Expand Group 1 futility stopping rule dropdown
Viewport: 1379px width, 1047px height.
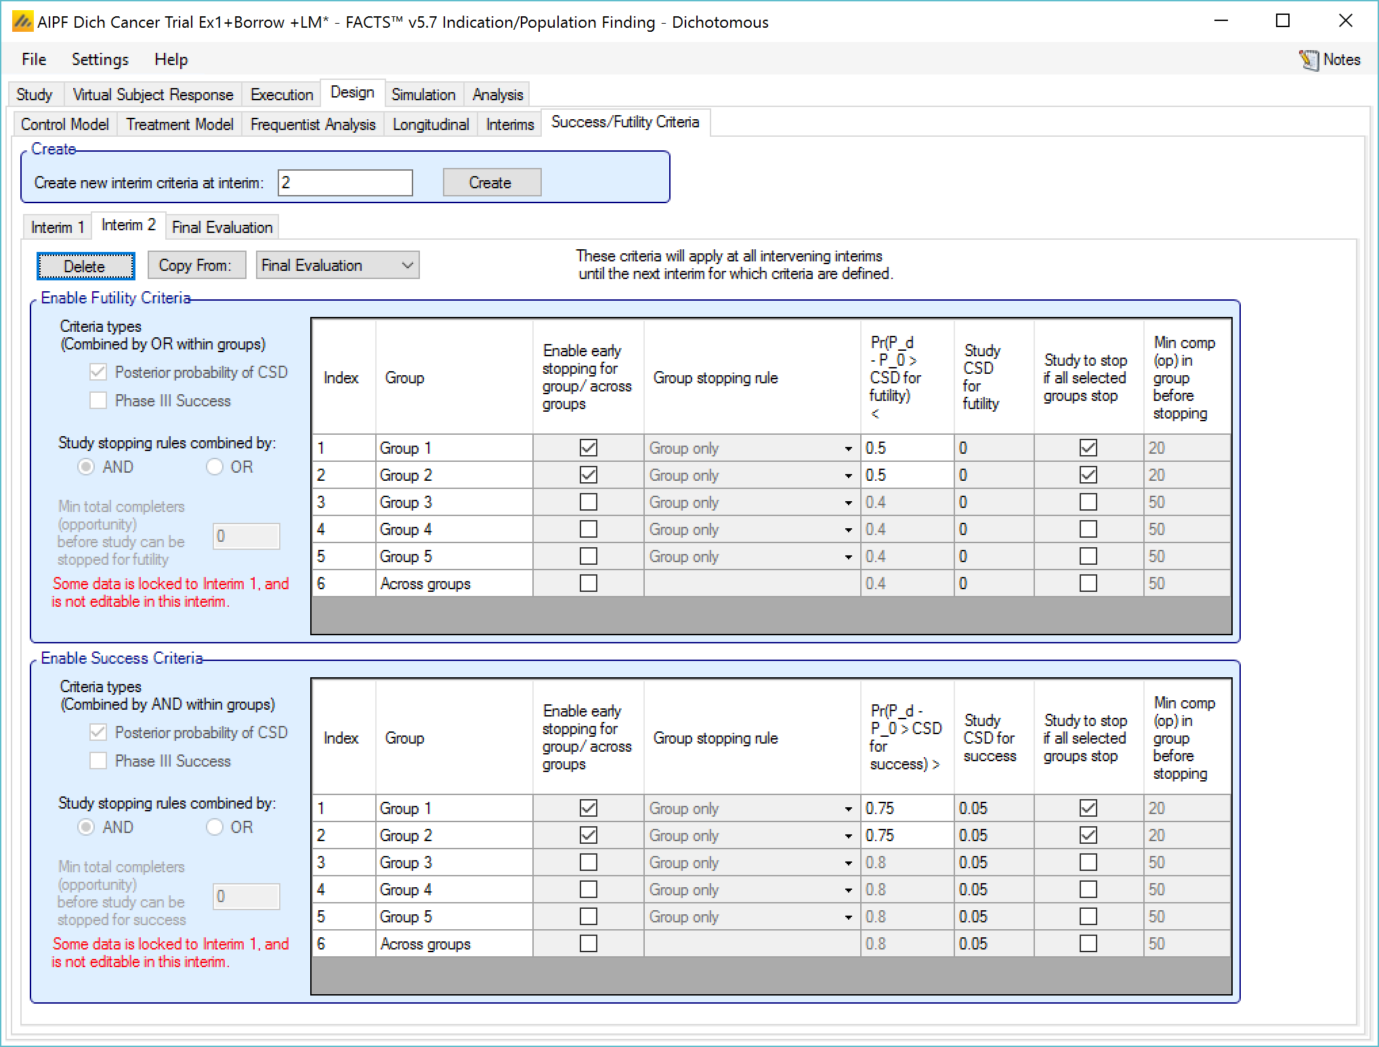[848, 448]
